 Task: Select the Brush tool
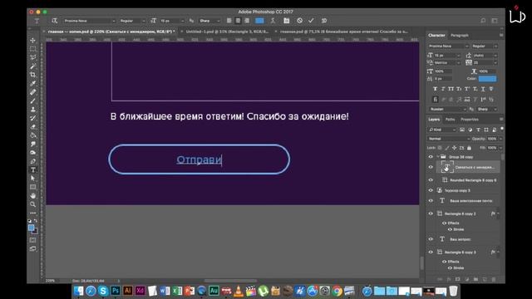(x=33, y=100)
